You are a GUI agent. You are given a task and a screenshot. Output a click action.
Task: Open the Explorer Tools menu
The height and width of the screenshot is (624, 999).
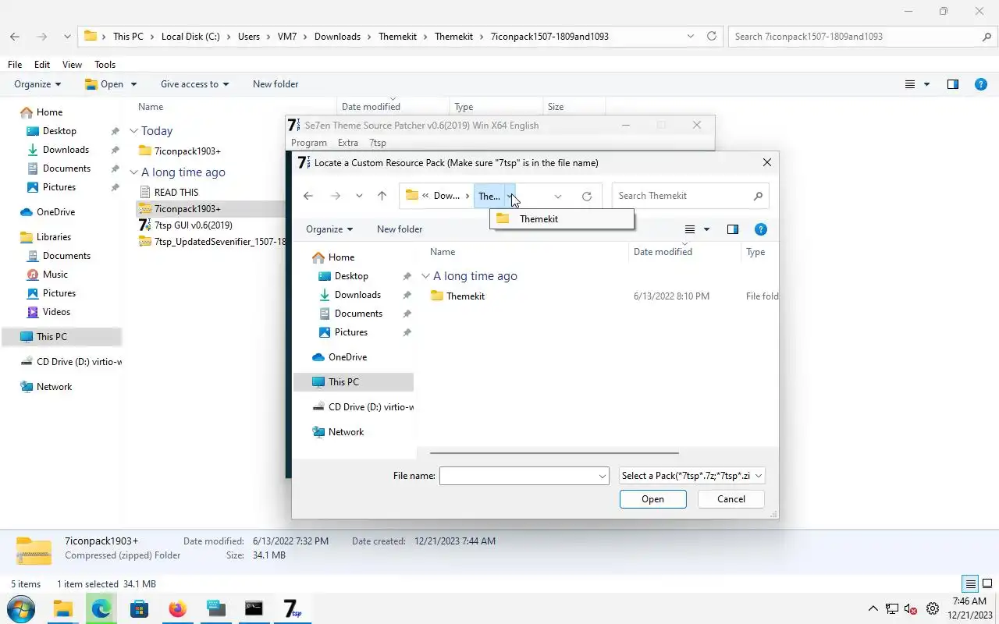tap(105, 65)
